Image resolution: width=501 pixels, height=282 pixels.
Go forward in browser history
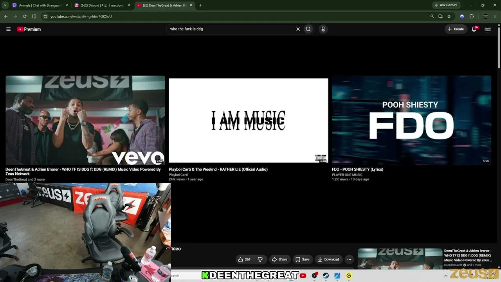(x=15, y=16)
